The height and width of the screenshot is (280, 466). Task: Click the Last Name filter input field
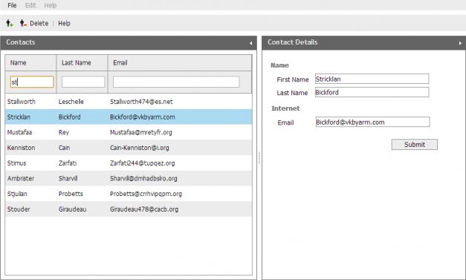tap(83, 82)
